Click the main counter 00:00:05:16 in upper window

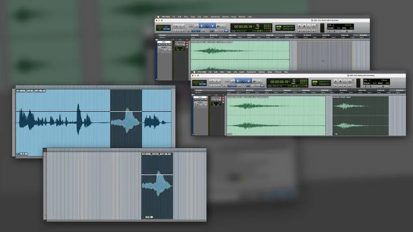[243, 27]
